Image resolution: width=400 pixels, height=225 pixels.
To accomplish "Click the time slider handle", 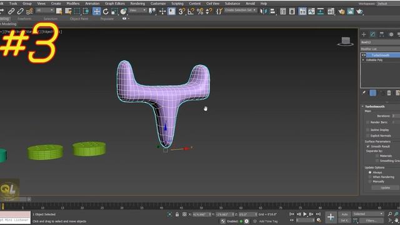I will (x=2, y=206).
